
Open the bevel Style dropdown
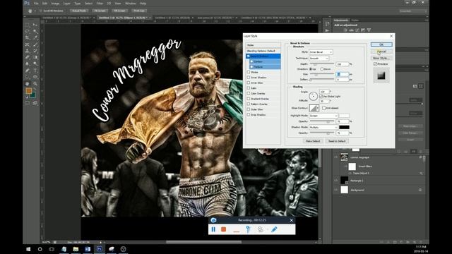click(321, 52)
